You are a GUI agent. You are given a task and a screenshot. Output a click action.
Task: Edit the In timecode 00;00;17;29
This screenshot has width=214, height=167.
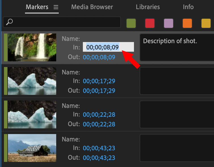pyautogui.click(x=99, y=81)
